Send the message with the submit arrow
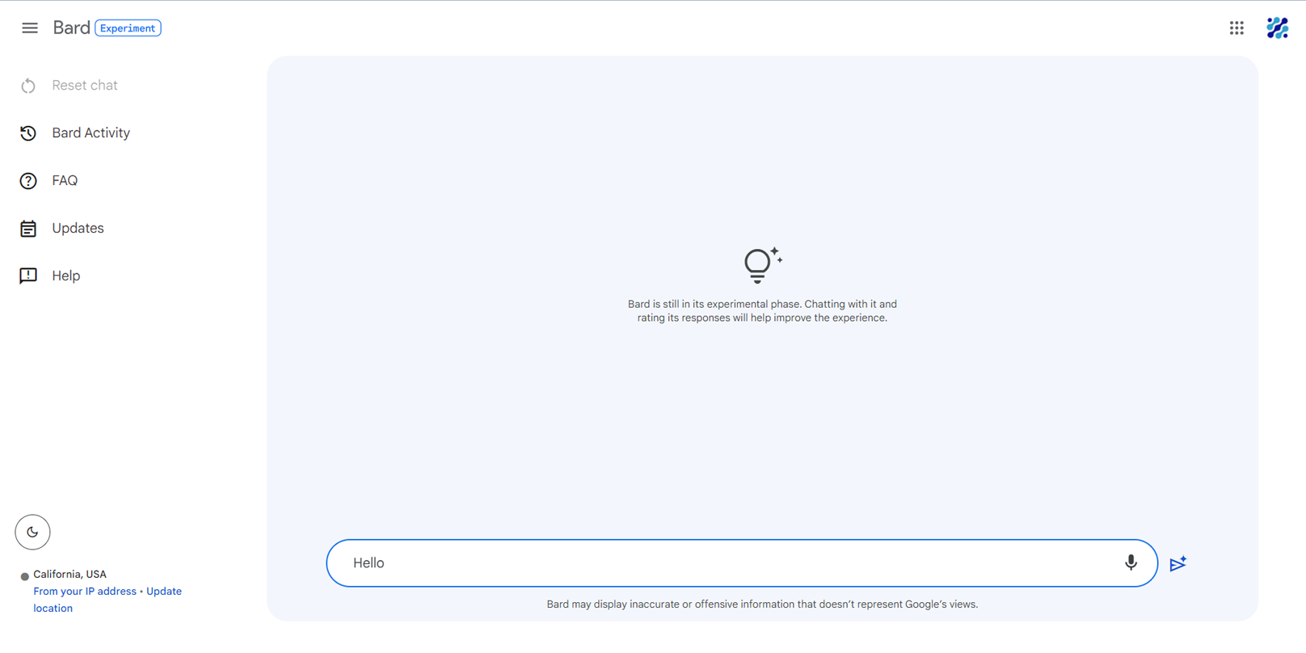1306x653 pixels. [1178, 563]
